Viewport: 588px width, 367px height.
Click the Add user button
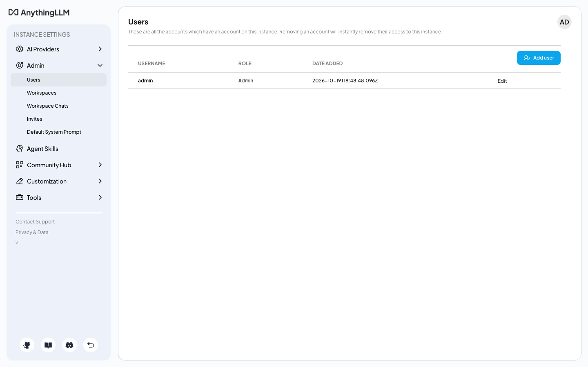[539, 58]
